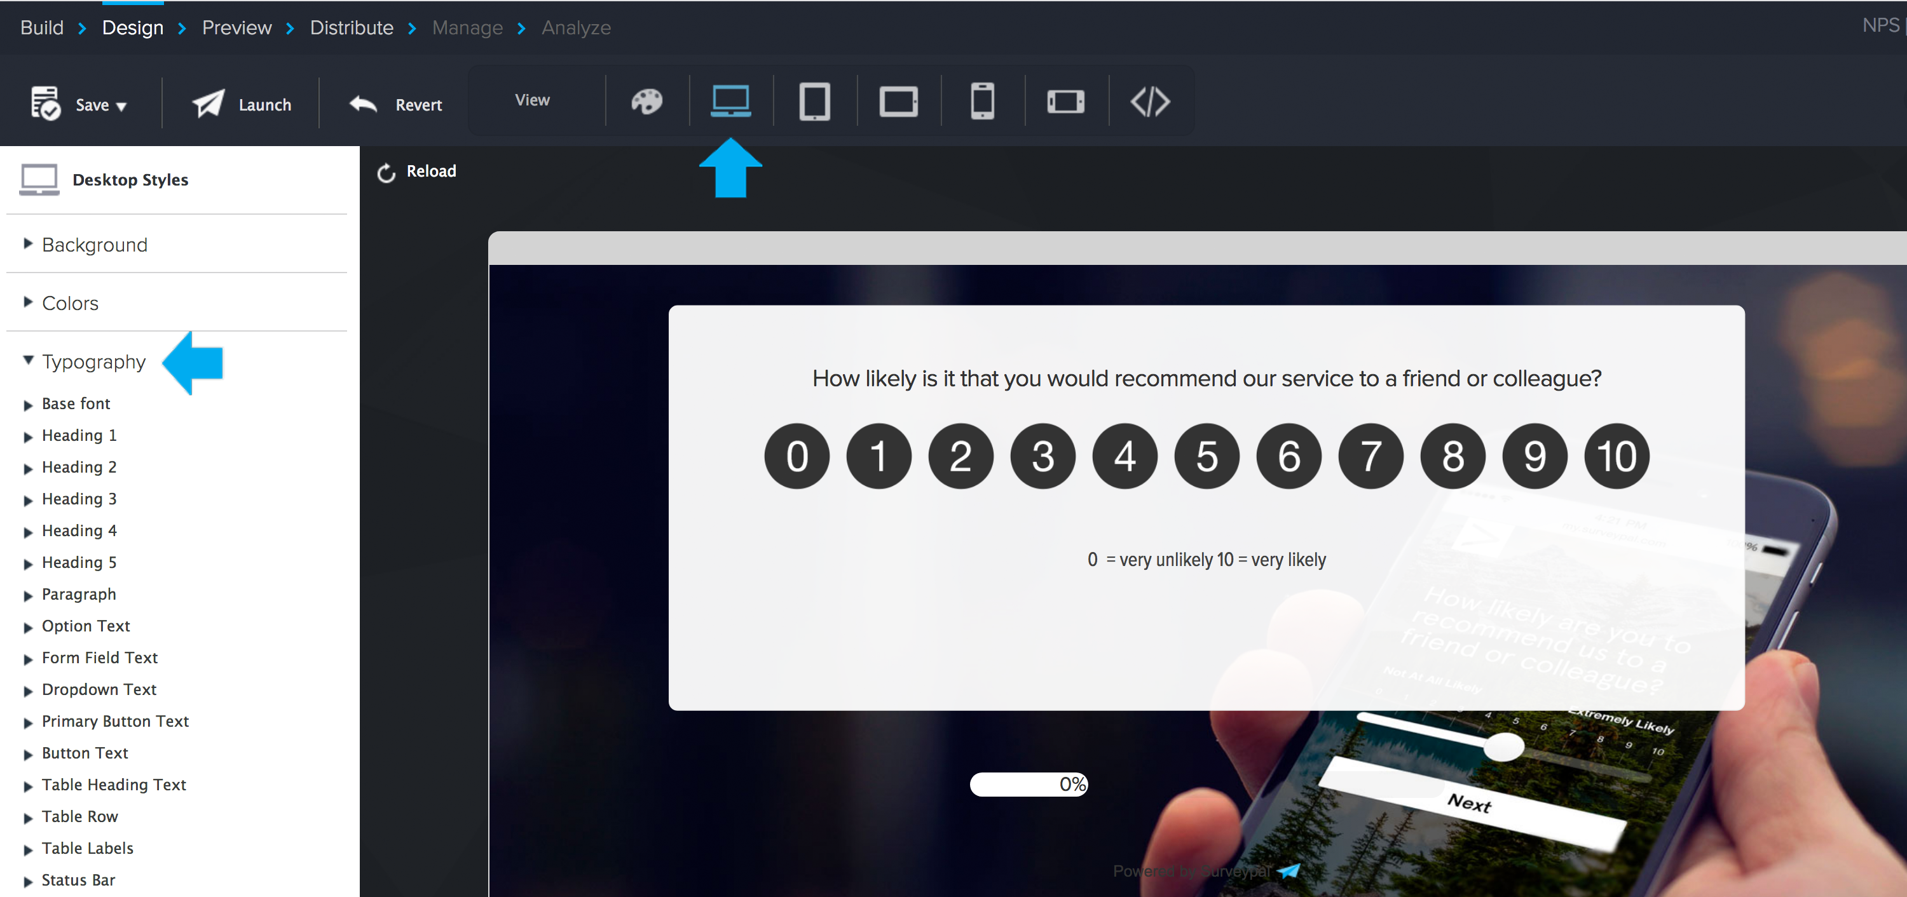Open the Save dropdown arrow
The height and width of the screenshot is (897, 1907).
click(x=121, y=107)
